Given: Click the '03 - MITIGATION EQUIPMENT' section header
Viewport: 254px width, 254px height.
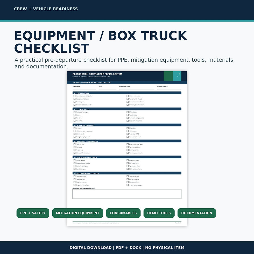Looking at the screenshot, I should click(127, 125).
